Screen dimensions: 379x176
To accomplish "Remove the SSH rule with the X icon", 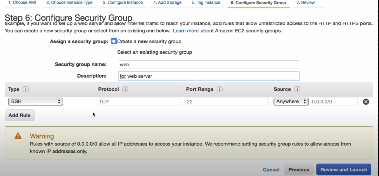I will click(366, 102).
